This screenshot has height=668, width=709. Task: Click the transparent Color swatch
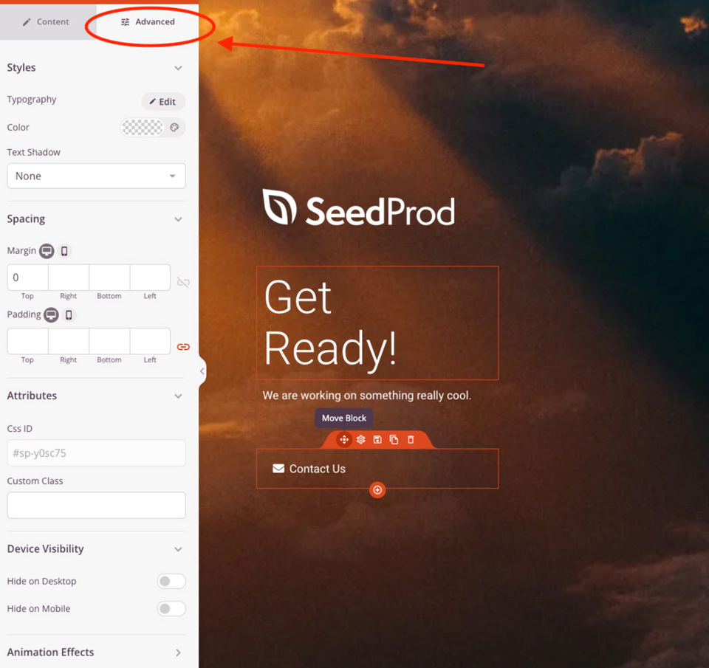143,128
